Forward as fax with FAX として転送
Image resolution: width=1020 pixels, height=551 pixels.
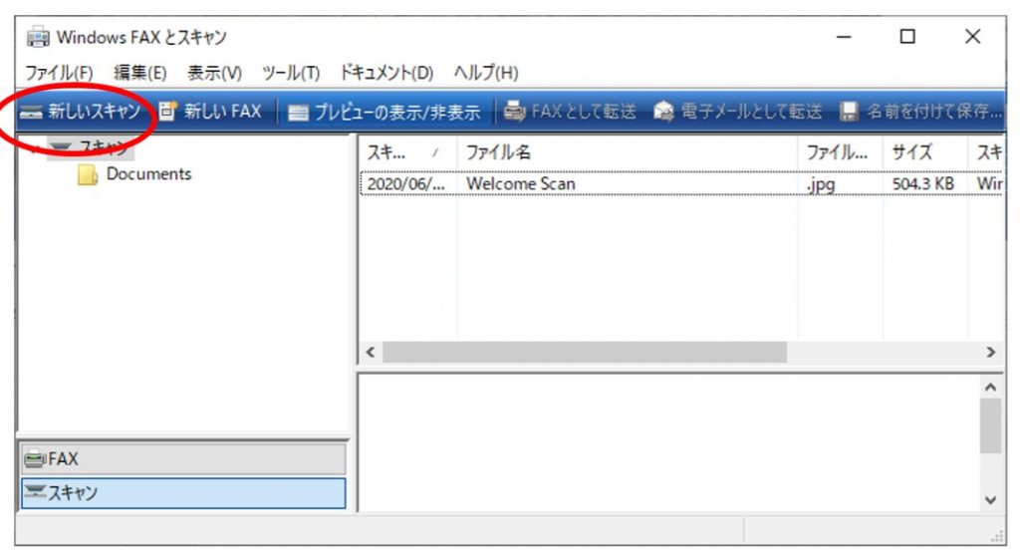[x=570, y=112]
